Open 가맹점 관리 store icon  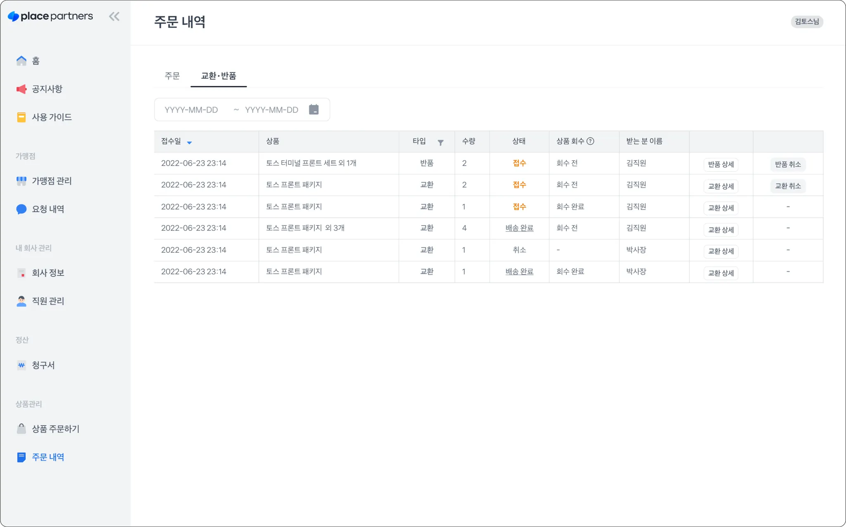click(21, 181)
